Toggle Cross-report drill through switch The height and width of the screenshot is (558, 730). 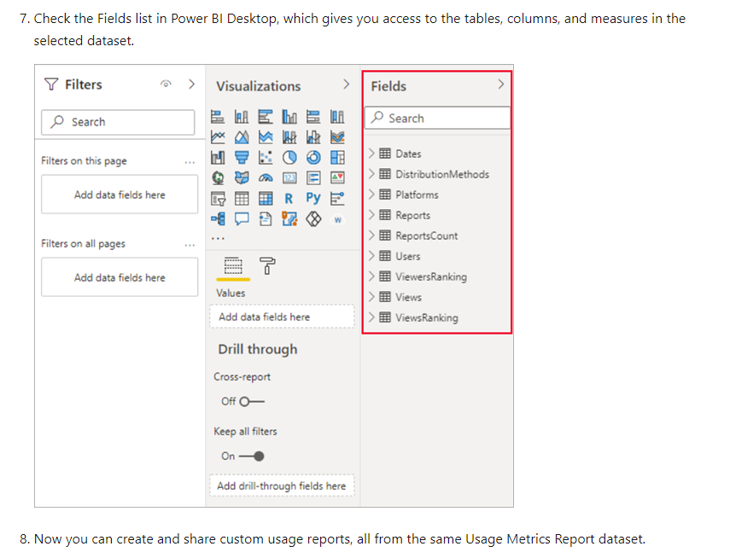[252, 402]
